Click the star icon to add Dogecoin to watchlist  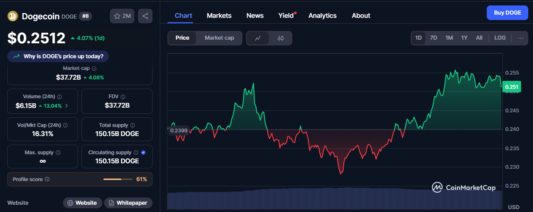point(117,16)
